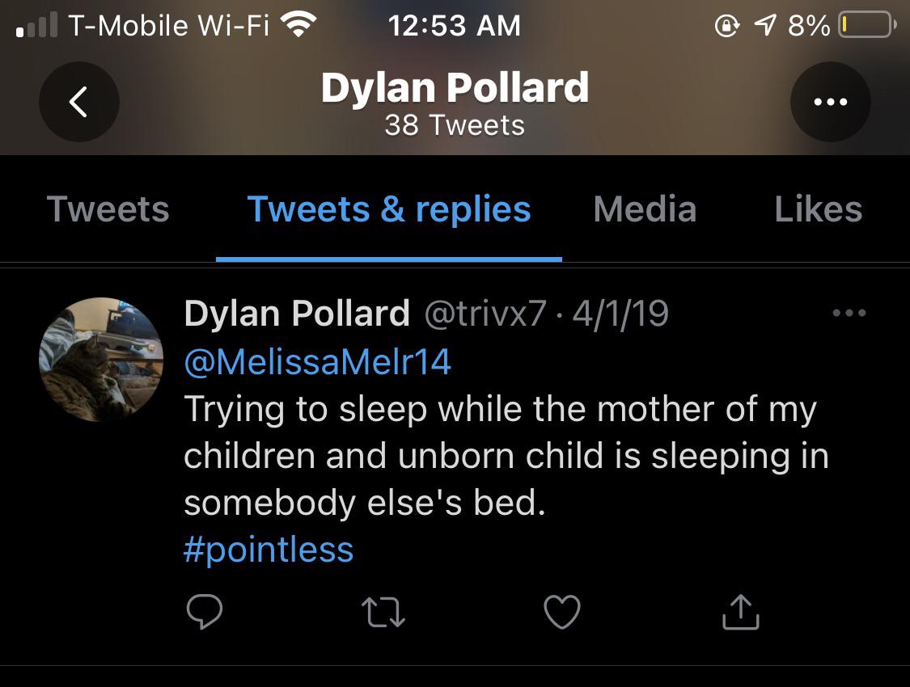Retweet Dylan Pollard's tweet
Screen dimensions: 910x687
(x=383, y=613)
